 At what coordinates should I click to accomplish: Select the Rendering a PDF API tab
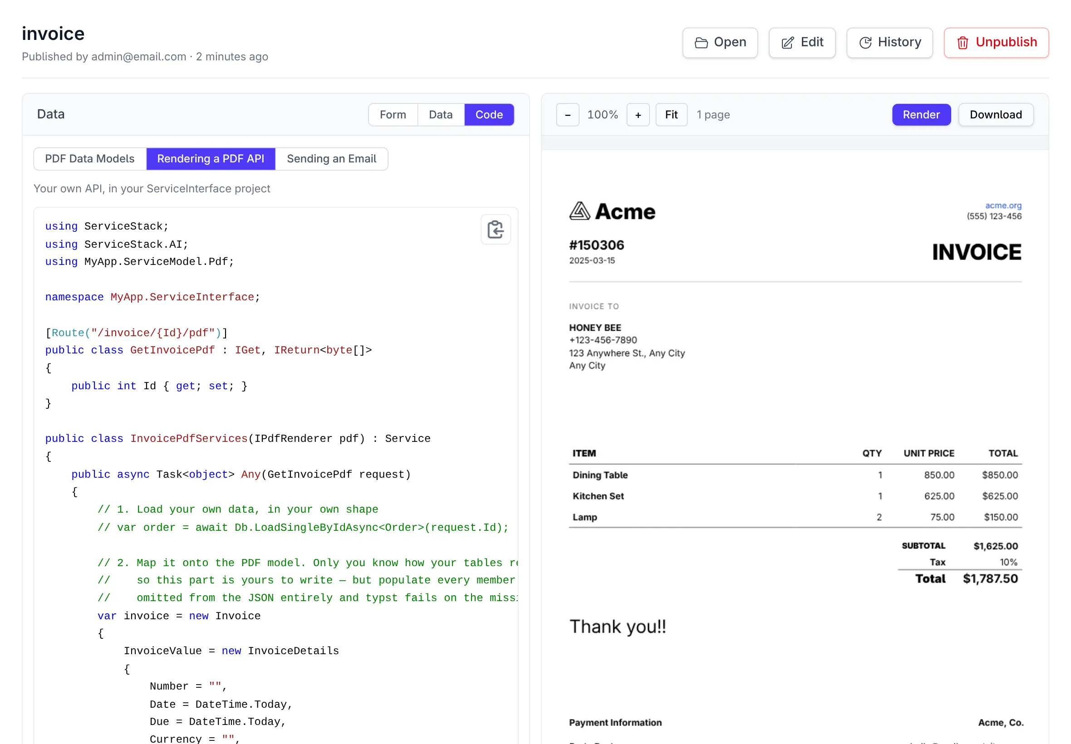[210, 158]
